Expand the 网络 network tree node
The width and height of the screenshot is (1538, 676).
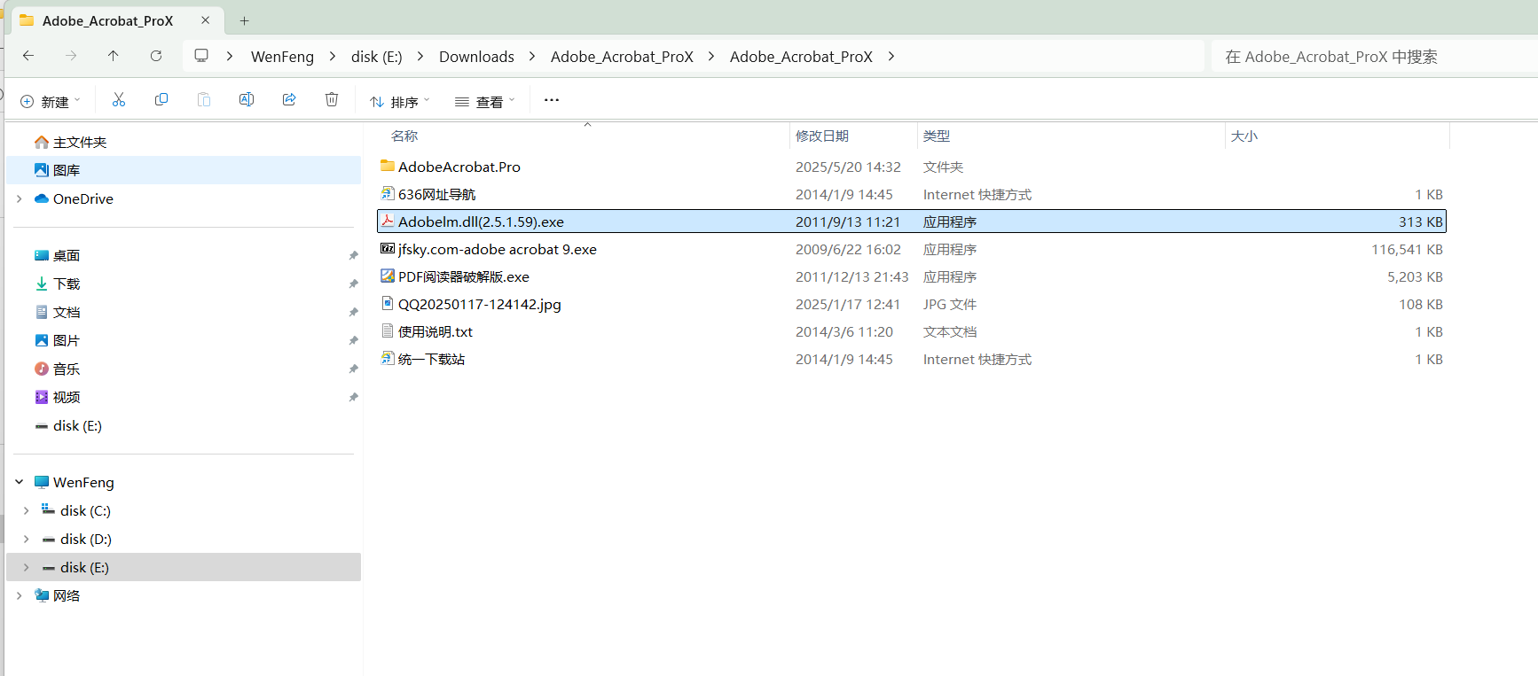[x=20, y=595]
